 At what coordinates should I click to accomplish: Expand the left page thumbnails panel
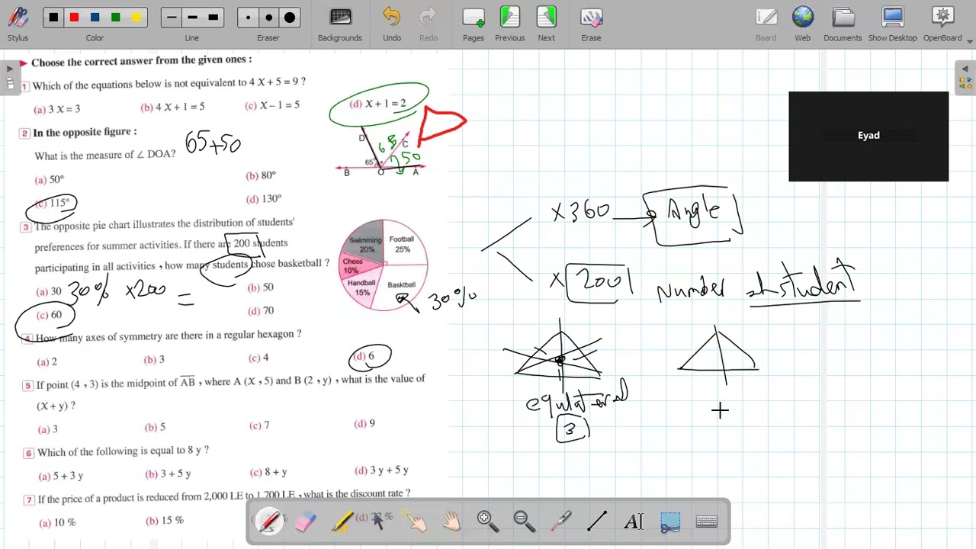pos(9,77)
